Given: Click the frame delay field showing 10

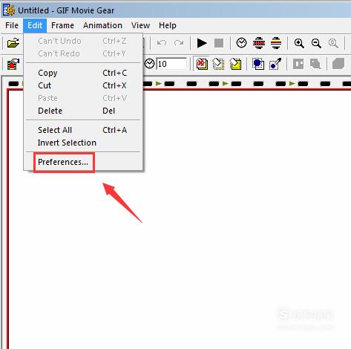Looking at the screenshot, I should pyautogui.click(x=171, y=64).
